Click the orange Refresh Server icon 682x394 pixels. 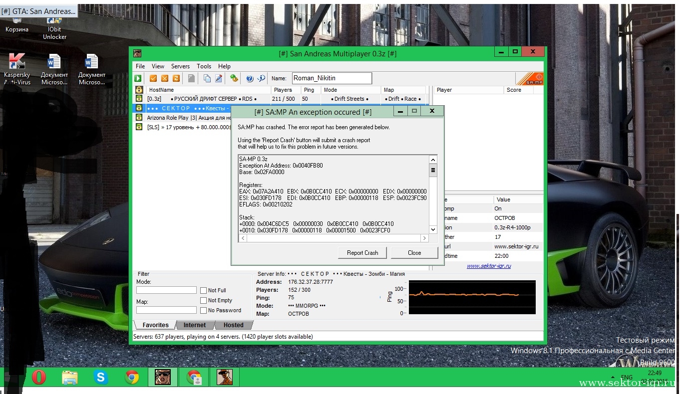[x=176, y=78]
